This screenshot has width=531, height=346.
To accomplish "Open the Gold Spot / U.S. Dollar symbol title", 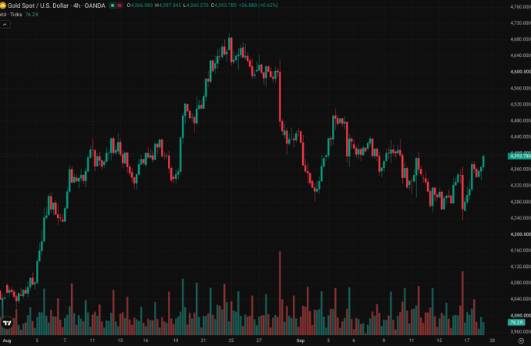I will click(56, 5).
